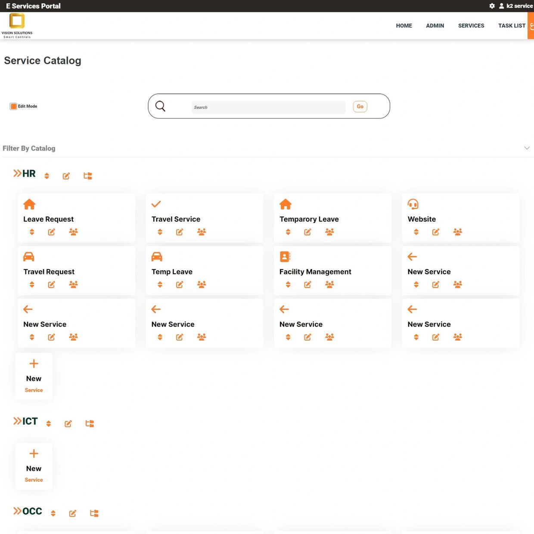The width and height of the screenshot is (534, 534).
Task: Click the hierarchy tree icon beside ICT catalog
Action: click(x=90, y=424)
